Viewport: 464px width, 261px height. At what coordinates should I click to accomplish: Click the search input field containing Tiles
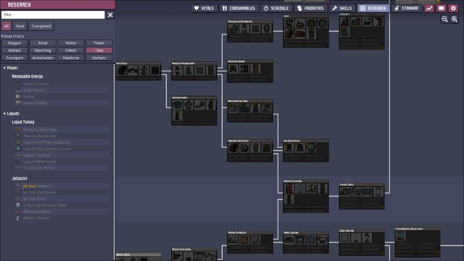(53, 15)
